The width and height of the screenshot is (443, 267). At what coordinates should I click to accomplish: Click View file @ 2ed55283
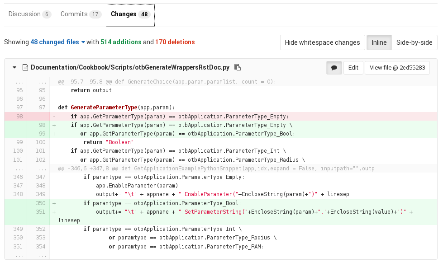click(x=397, y=68)
